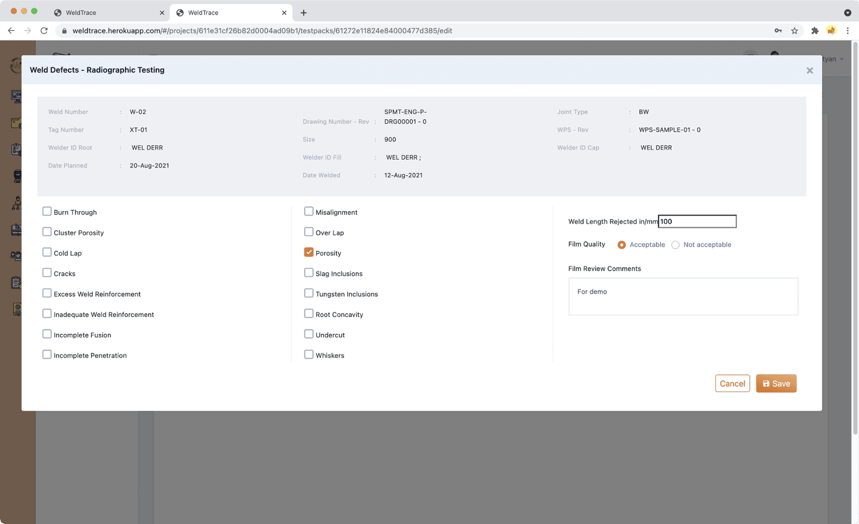Reload the current browser page

[x=44, y=31]
